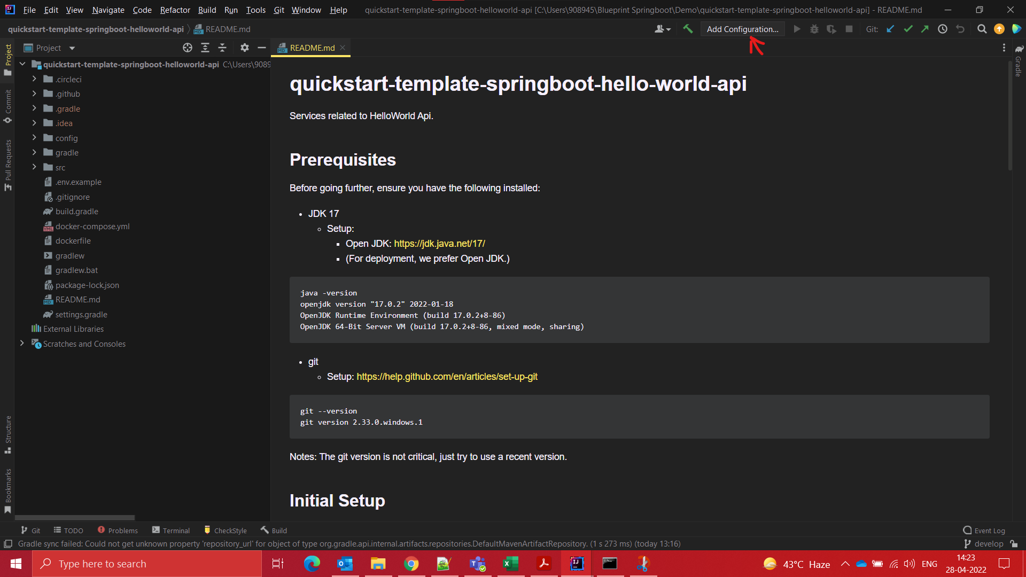Hide the Project panel with the minimize bar
1026x577 pixels.
tap(262, 48)
